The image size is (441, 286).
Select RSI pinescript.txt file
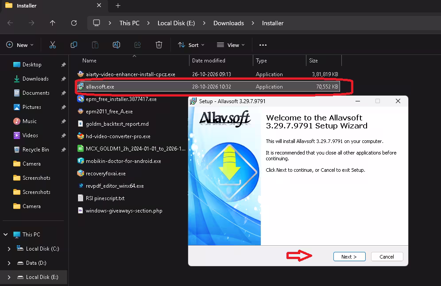[x=105, y=198]
